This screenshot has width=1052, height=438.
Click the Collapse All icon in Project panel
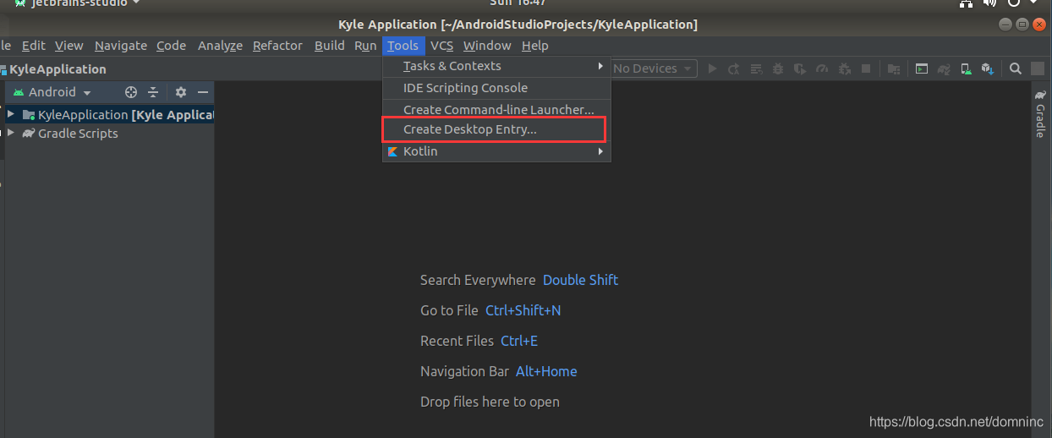[x=153, y=92]
